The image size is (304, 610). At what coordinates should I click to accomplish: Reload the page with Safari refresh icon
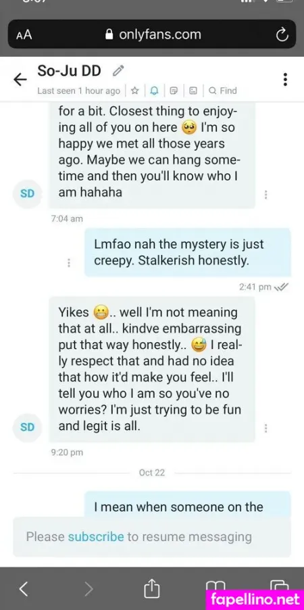(x=282, y=35)
